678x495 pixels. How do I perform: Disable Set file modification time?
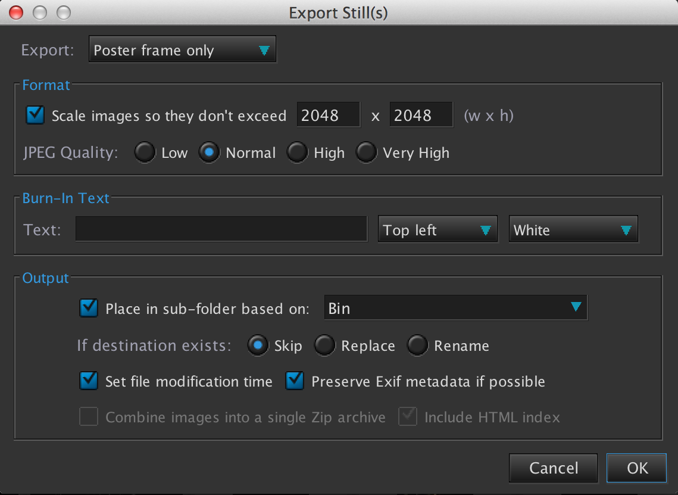click(x=89, y=381)
